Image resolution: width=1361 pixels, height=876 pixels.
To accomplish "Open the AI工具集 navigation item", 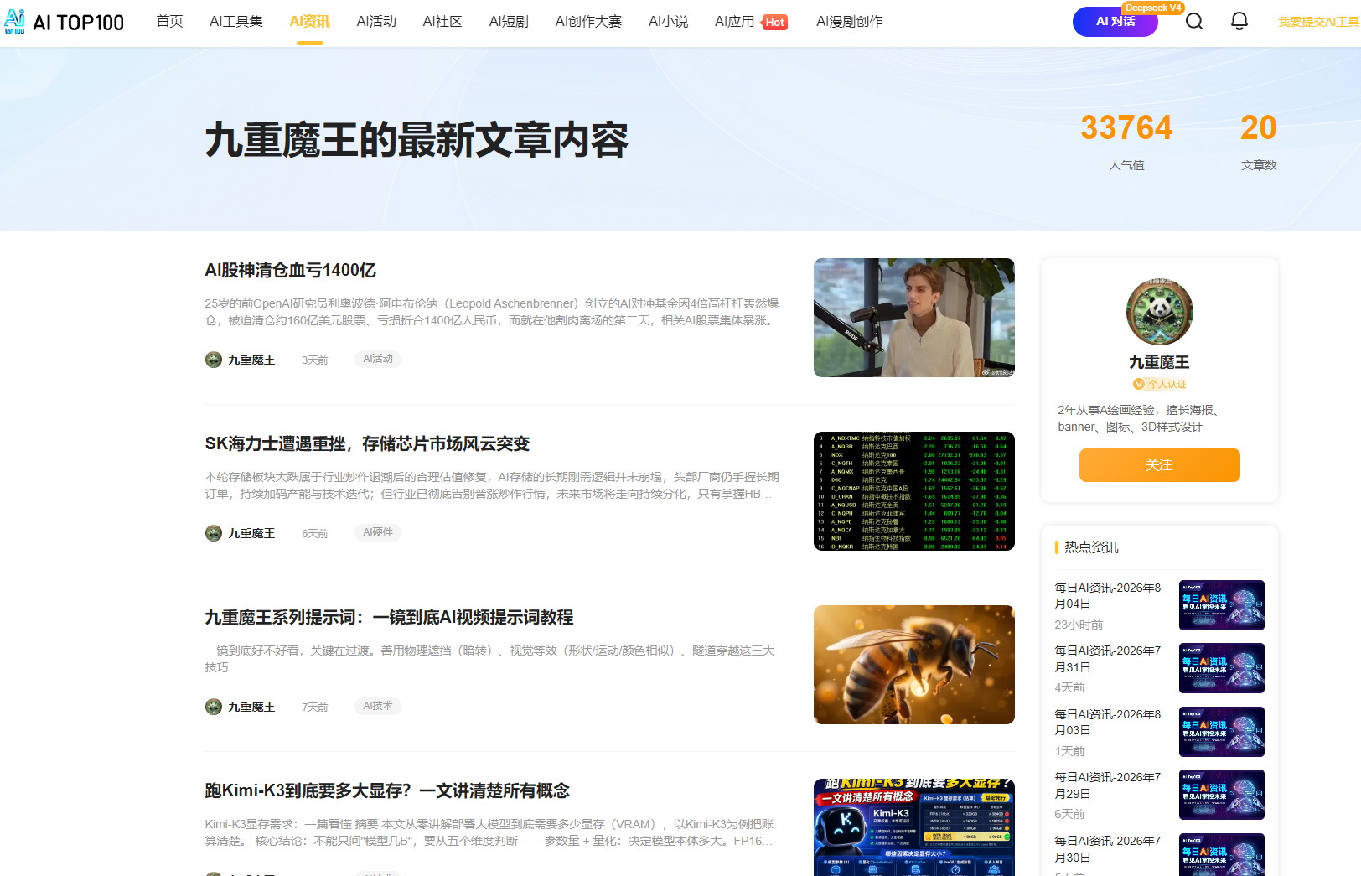I will pyautogui.click(x=236, y=22).
